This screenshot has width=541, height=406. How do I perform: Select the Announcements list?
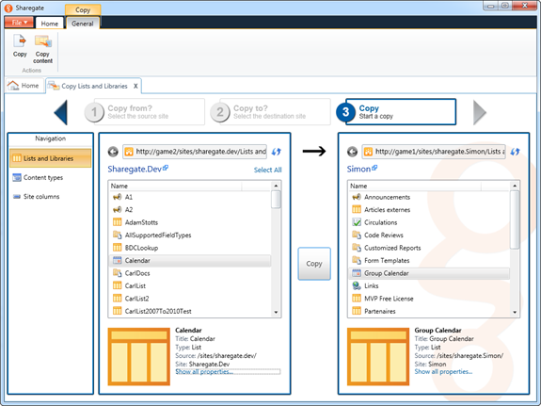click(429, 197)
